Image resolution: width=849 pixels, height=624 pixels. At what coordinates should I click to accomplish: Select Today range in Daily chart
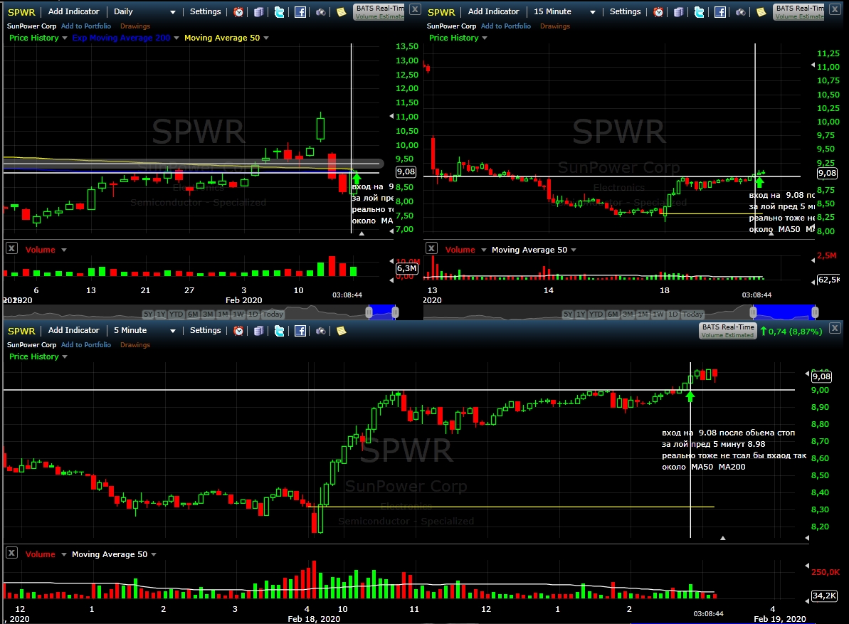coord(273,314)
